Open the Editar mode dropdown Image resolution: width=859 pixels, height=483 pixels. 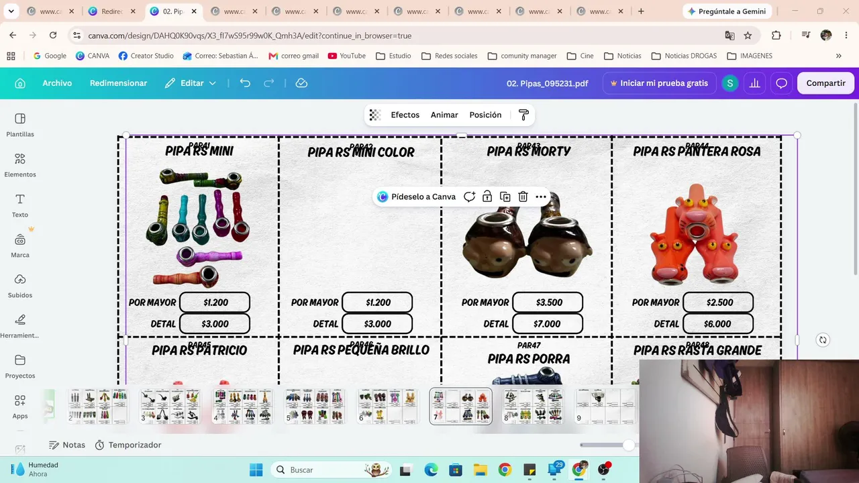[191, 83]
